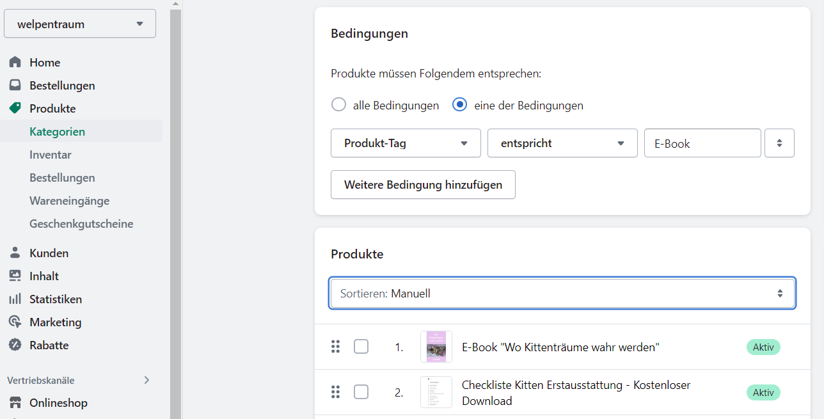The height and width of the screenshot is (419, 824).
Task: Click the Rabatte discount icon
Action: coord(15,345)
